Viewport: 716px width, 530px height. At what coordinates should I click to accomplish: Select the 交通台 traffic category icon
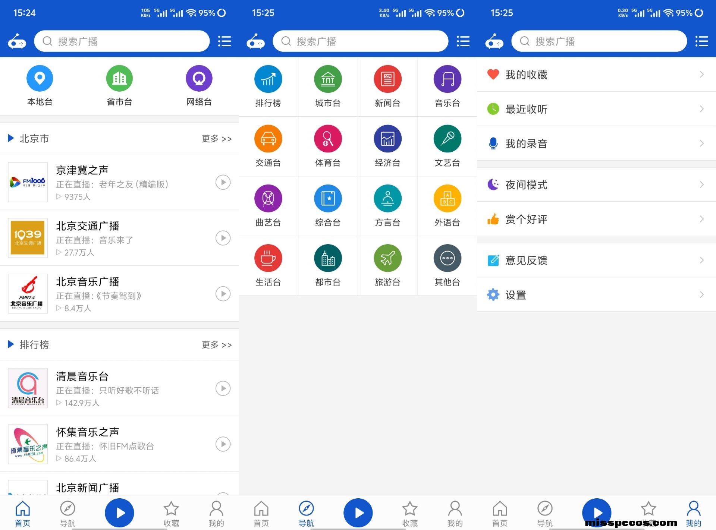point(268,139)
